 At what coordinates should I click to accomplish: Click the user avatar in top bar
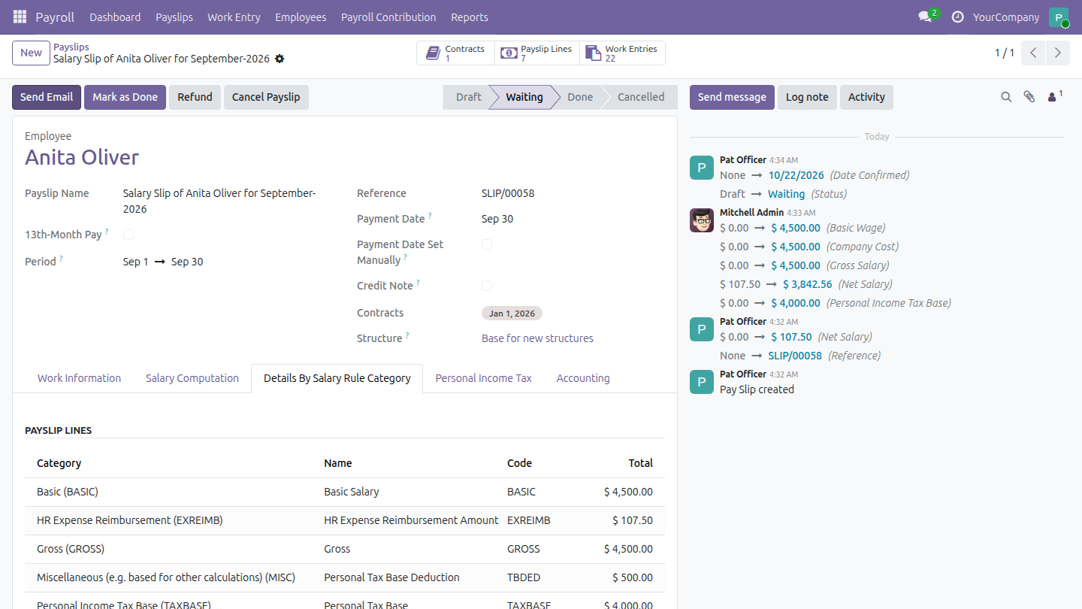(1059, 17)
